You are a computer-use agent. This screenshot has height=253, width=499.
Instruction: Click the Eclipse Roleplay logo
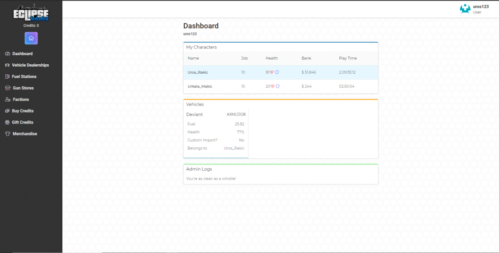(x=31, y=13)
